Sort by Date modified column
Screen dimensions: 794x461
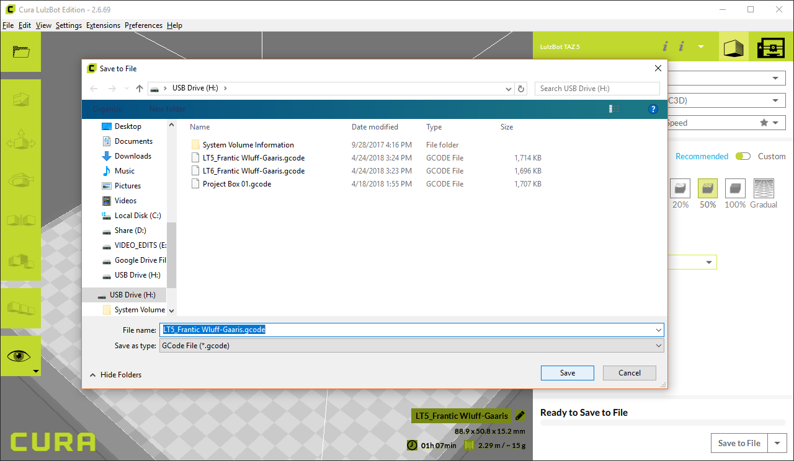tap(375, 127)
